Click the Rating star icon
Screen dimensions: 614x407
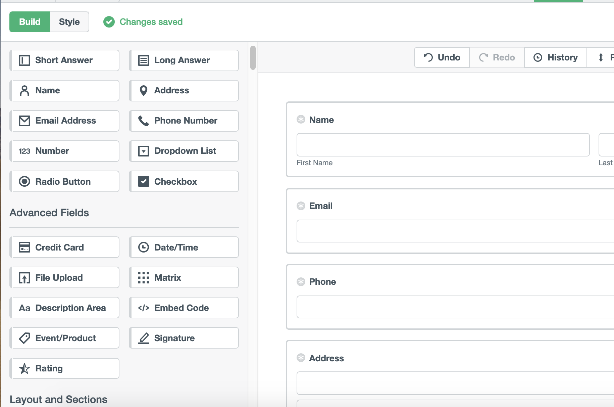click(24, 368)
